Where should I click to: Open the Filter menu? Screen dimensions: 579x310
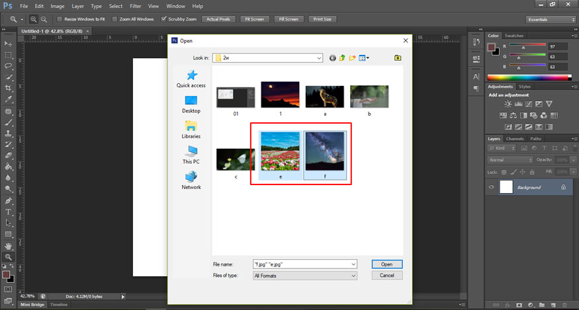pyautogui.click(x=135, y=6)
